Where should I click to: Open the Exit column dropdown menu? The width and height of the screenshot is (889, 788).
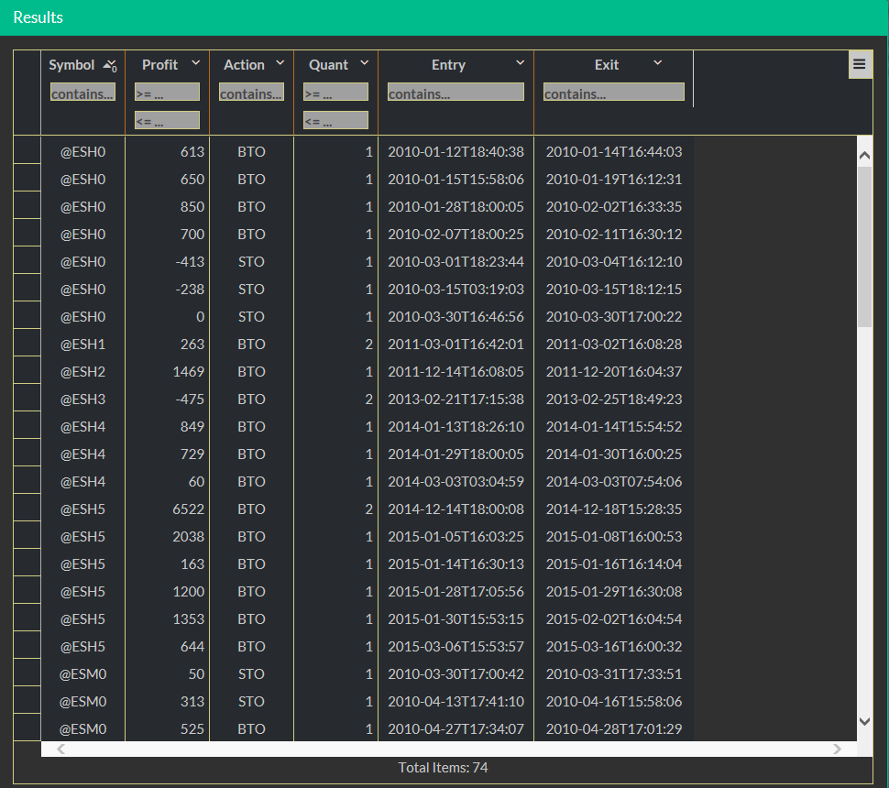[x=658, y=63]
